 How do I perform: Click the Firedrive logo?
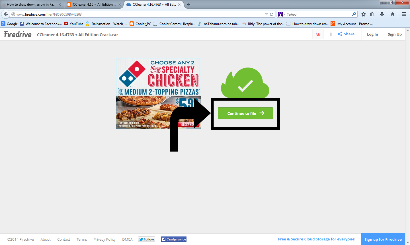point(18,34)
